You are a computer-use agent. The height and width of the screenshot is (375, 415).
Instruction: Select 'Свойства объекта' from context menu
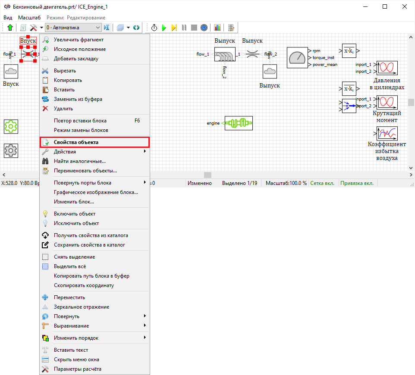76,142
